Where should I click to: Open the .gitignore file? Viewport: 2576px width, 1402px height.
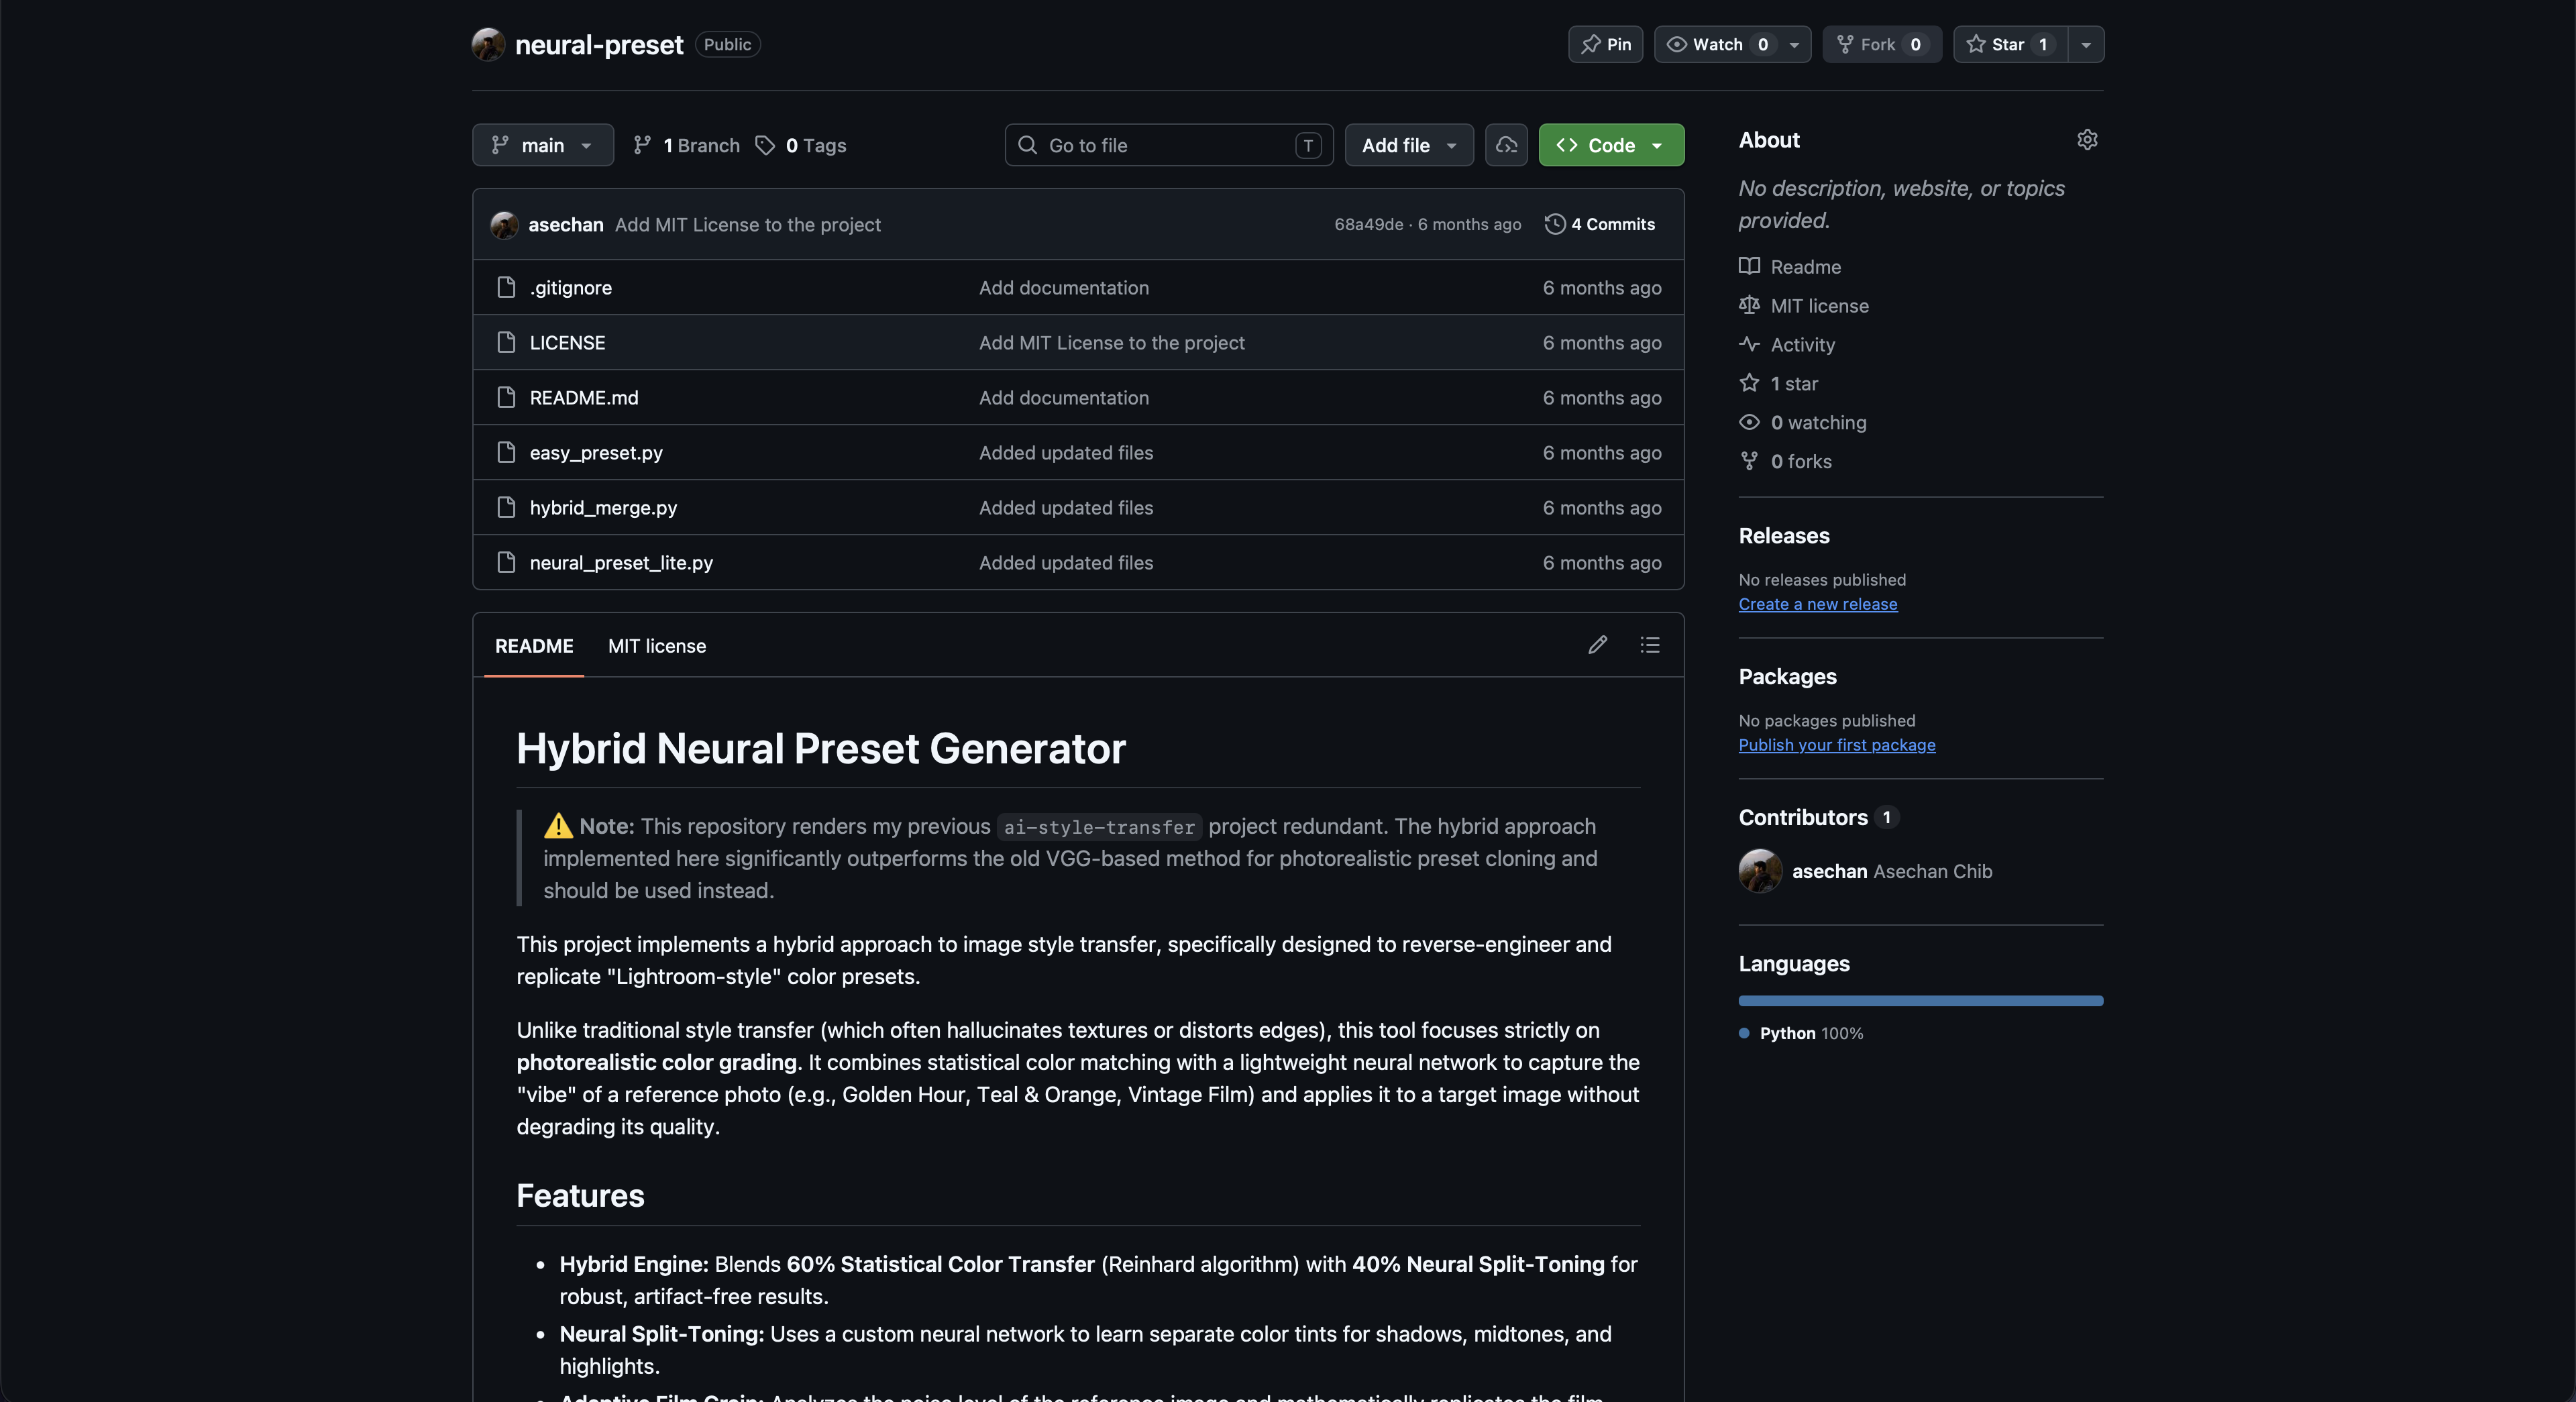pyautogui.click(x=570, y=288)
